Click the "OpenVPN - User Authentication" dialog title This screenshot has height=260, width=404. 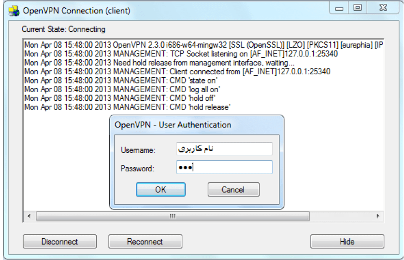[173, 125]
